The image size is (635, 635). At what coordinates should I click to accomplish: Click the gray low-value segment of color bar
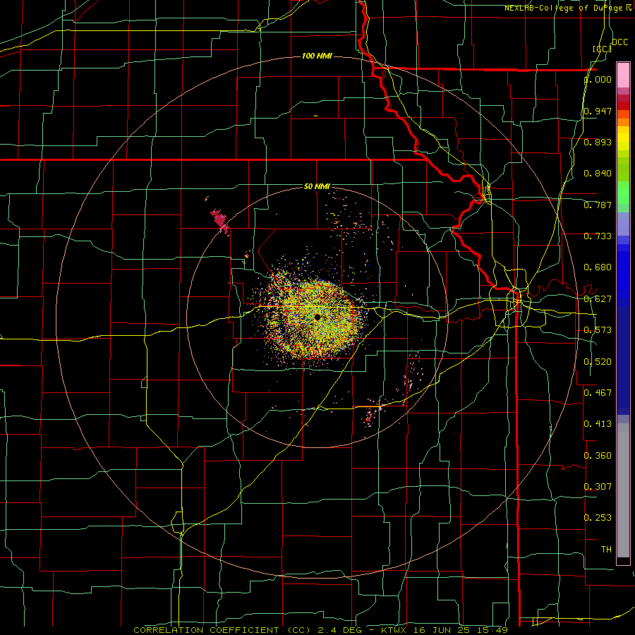[623, 490]
